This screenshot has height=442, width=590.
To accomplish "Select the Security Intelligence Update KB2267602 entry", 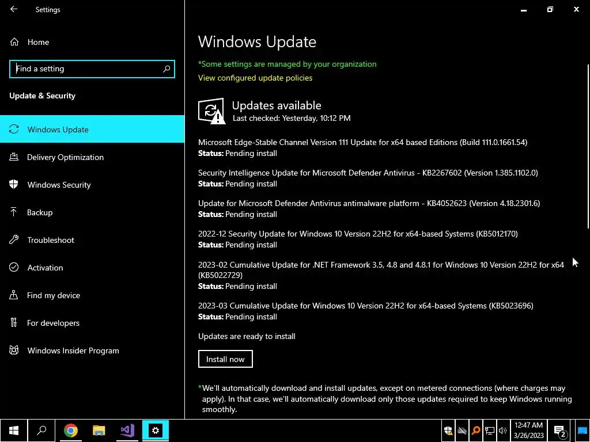I will (x=368, y=178).
